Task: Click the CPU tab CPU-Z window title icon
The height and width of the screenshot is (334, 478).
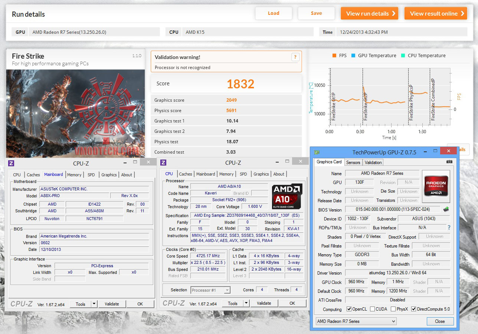Action: (x=163, y=162)
